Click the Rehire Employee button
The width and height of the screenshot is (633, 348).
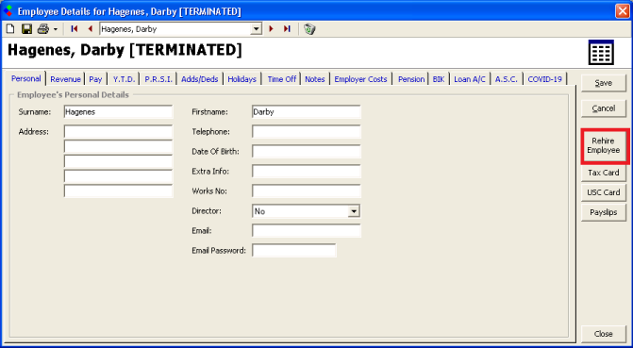[x=604, y=145]
